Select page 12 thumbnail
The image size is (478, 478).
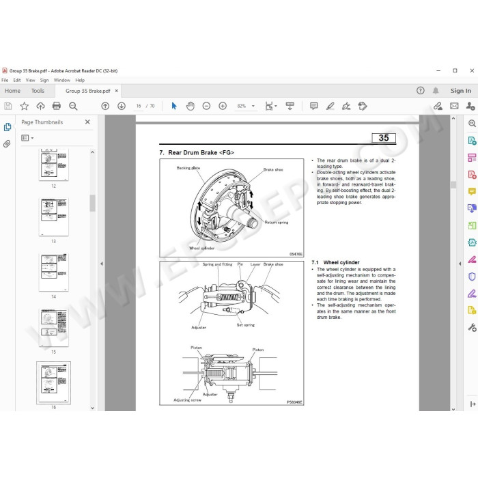coord(54,165)
